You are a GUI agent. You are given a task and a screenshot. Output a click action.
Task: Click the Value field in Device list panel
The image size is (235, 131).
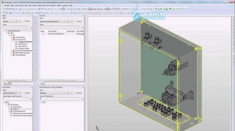[x=60, y=27]
